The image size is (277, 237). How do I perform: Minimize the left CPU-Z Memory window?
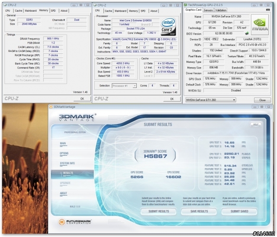pyautogui.click(x=74, y=5)
